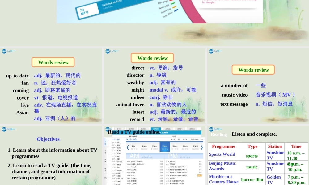Click the 打印 print icon in the TV guide
Viewport: 309px width, 185px height.
[202, 139]
